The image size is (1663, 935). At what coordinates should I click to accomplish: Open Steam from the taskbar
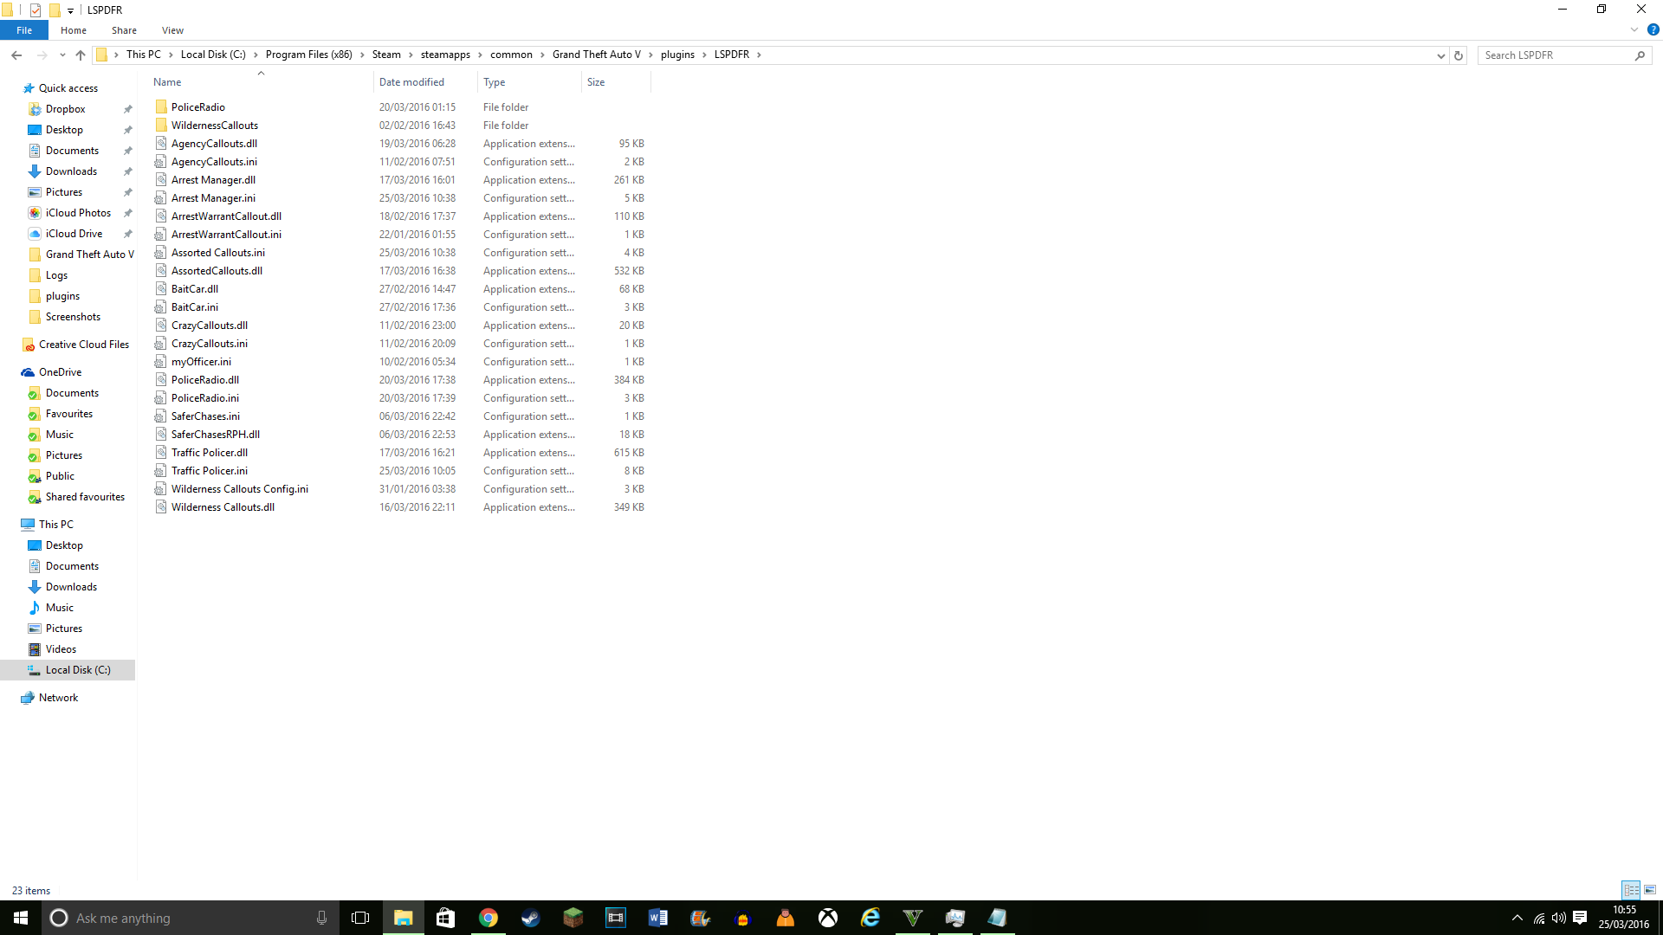pyautogui.click(x=530, y=918)
